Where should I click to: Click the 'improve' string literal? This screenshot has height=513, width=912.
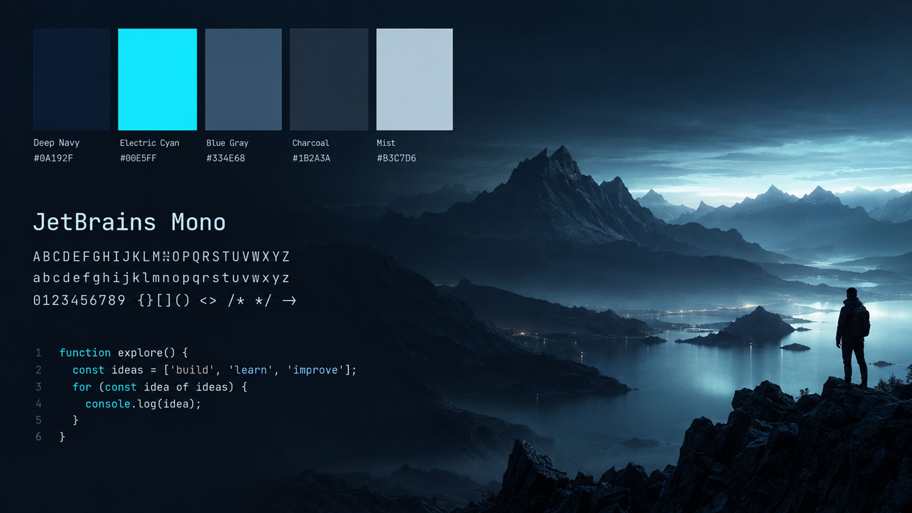[x=316, y=370]
